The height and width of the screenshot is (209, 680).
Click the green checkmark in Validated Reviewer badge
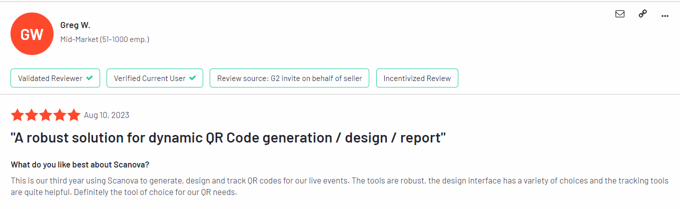[90, 78]
